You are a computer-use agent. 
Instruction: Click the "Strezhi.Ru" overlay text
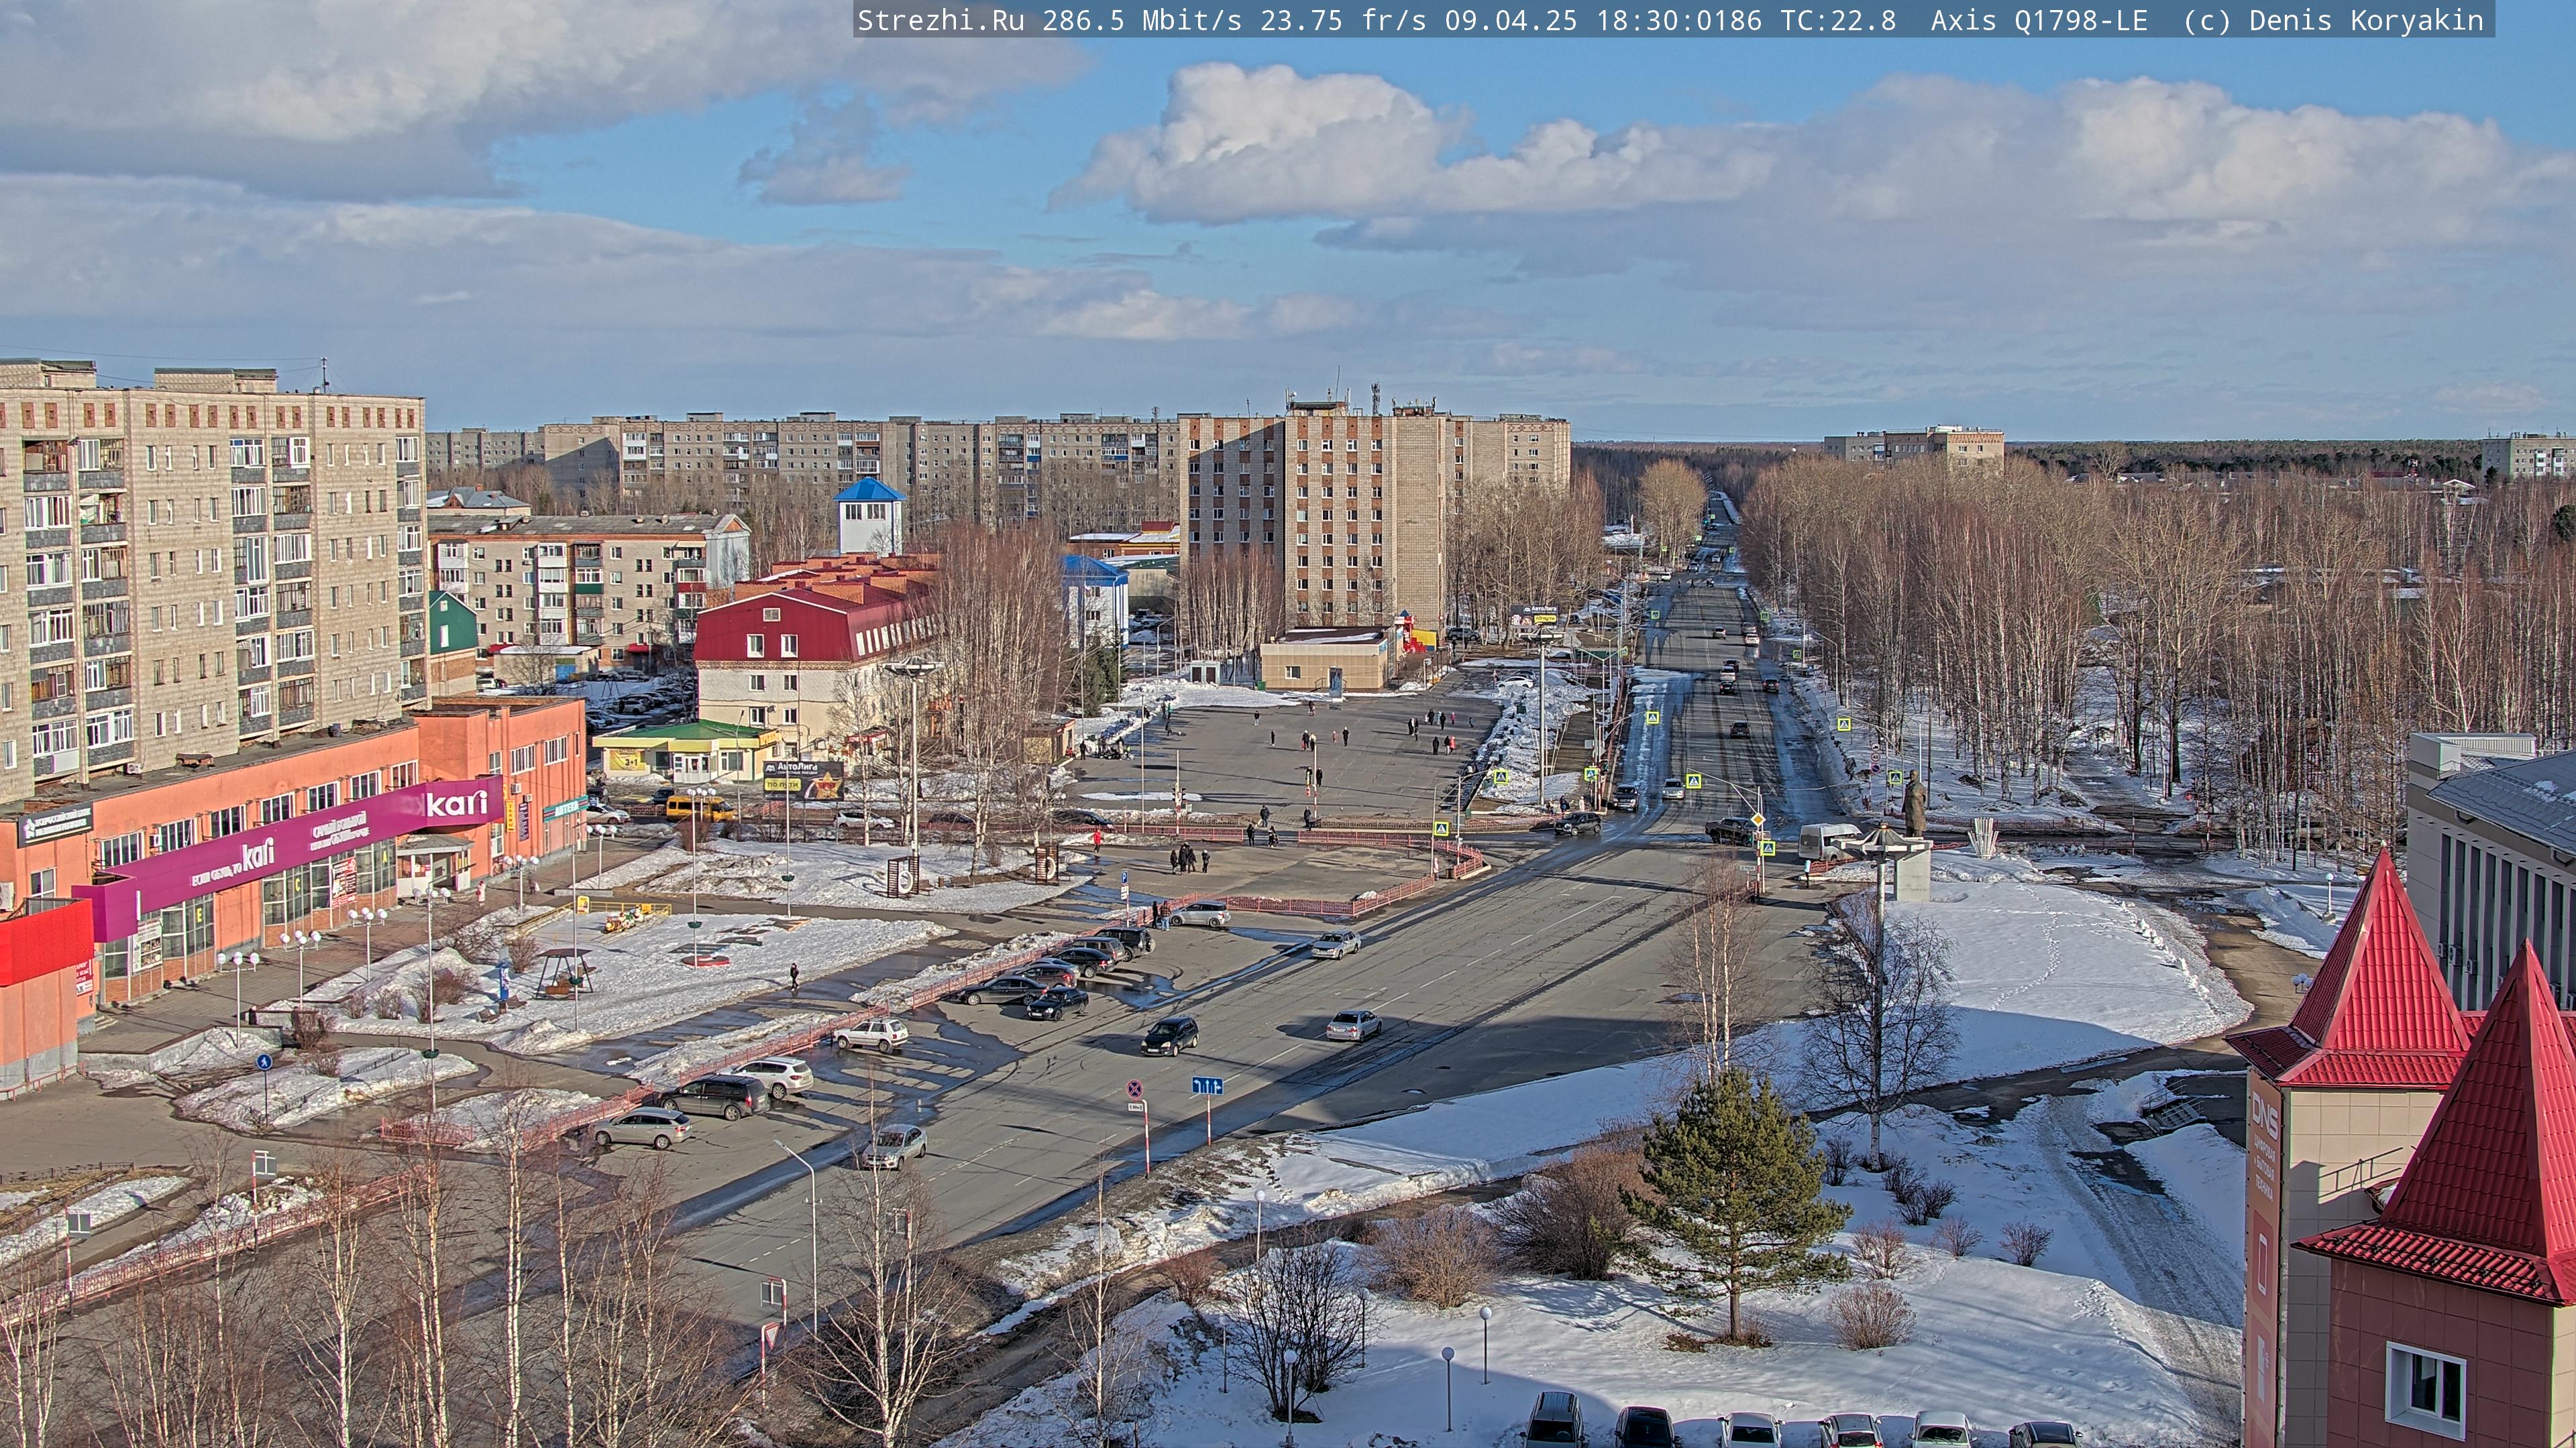coord(941,20)
